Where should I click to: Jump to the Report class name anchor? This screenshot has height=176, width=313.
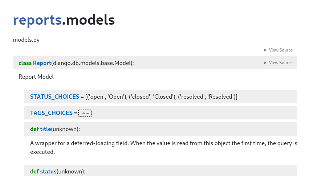coord(42,63)
